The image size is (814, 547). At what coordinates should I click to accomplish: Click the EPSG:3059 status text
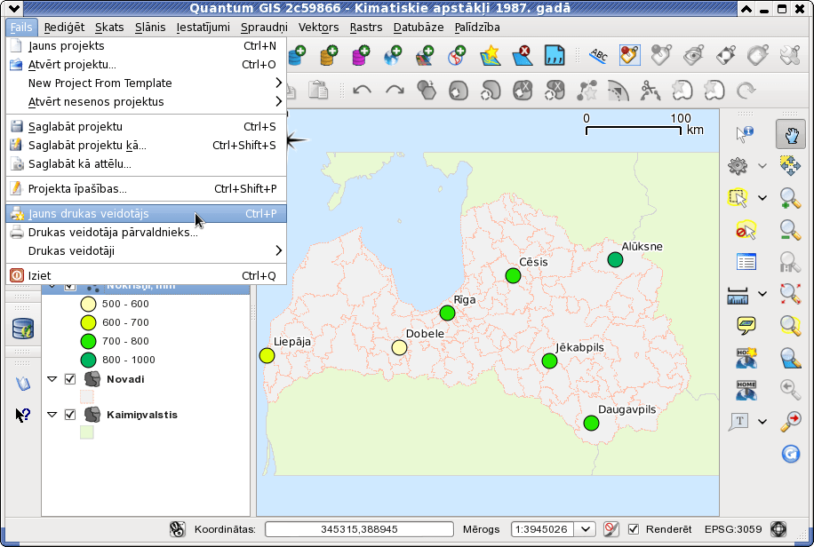point(733,529)
